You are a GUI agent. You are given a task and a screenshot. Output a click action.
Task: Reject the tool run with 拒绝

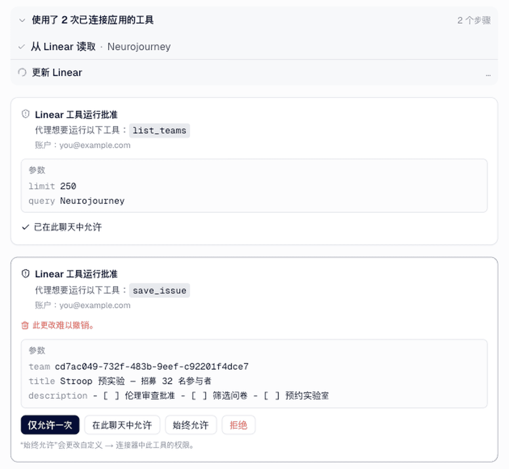(238, 425)
